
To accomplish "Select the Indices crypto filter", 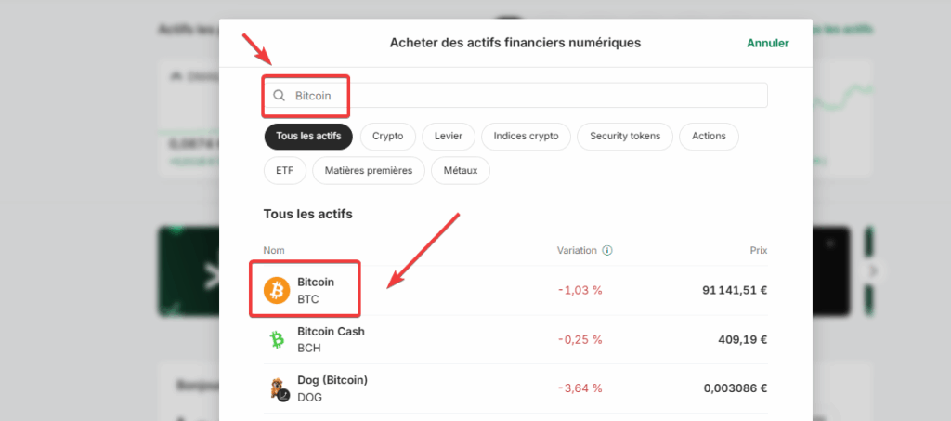I will (x=526, y=136).
